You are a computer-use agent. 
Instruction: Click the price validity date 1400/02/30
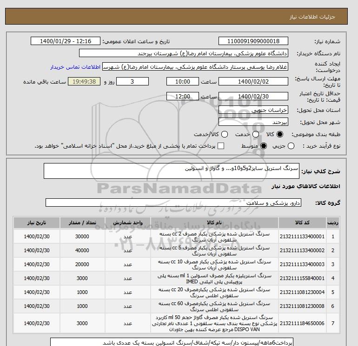coord(253,96)
